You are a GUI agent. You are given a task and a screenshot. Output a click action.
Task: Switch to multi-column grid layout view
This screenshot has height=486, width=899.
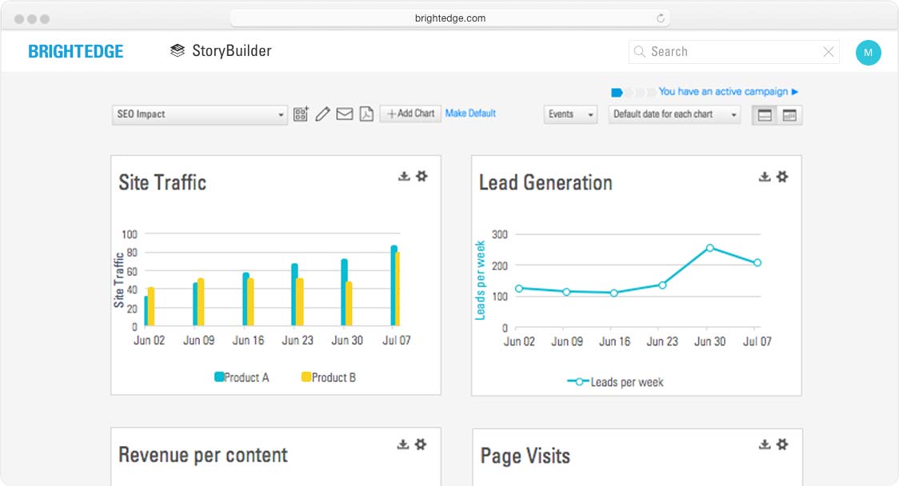[789, 115]
